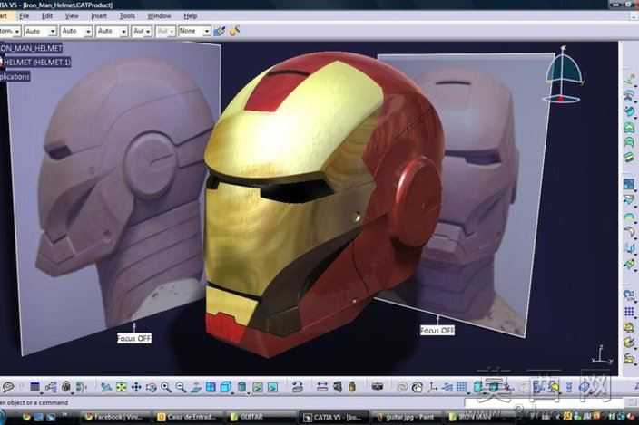
Task: Click the blue grid icon in bottom toolbar
Action: [462, 387]
